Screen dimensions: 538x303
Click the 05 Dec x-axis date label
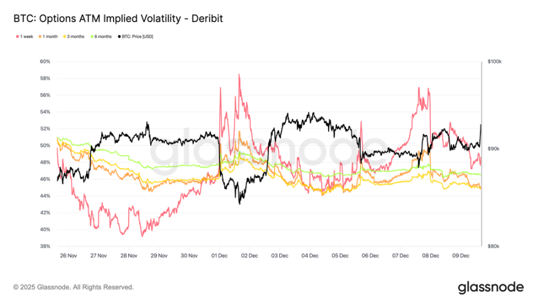tap(340, 255)
